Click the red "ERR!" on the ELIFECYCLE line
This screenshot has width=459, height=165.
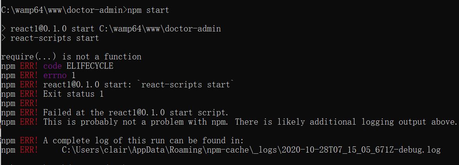pos(29,66)
